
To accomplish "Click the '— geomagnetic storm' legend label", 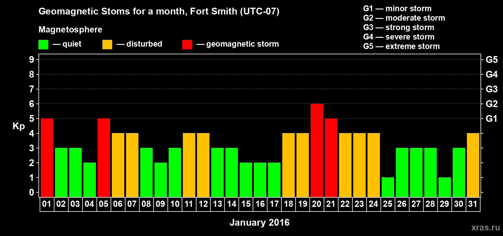I will (x=238, y=44).
